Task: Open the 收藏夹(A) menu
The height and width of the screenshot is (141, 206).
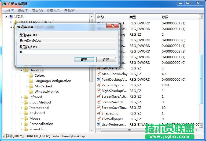Action: [53, 11]
